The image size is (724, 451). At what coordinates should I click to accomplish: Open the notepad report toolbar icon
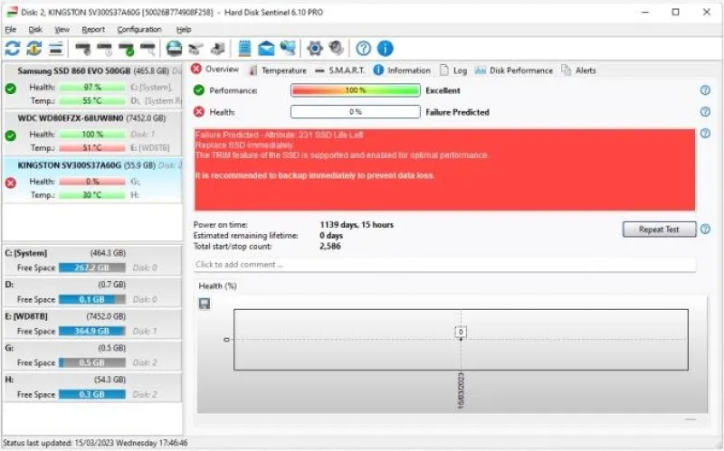coord(244,49)
